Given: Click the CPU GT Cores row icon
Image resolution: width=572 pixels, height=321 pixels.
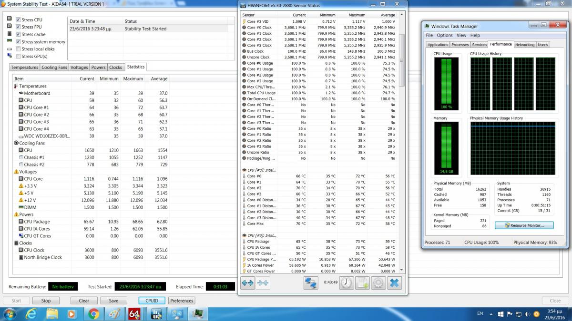Looking at the screenshot, I should click(x=21, y=236).
